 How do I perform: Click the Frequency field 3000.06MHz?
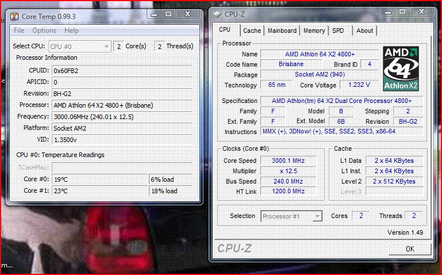[x=122, y=116]
